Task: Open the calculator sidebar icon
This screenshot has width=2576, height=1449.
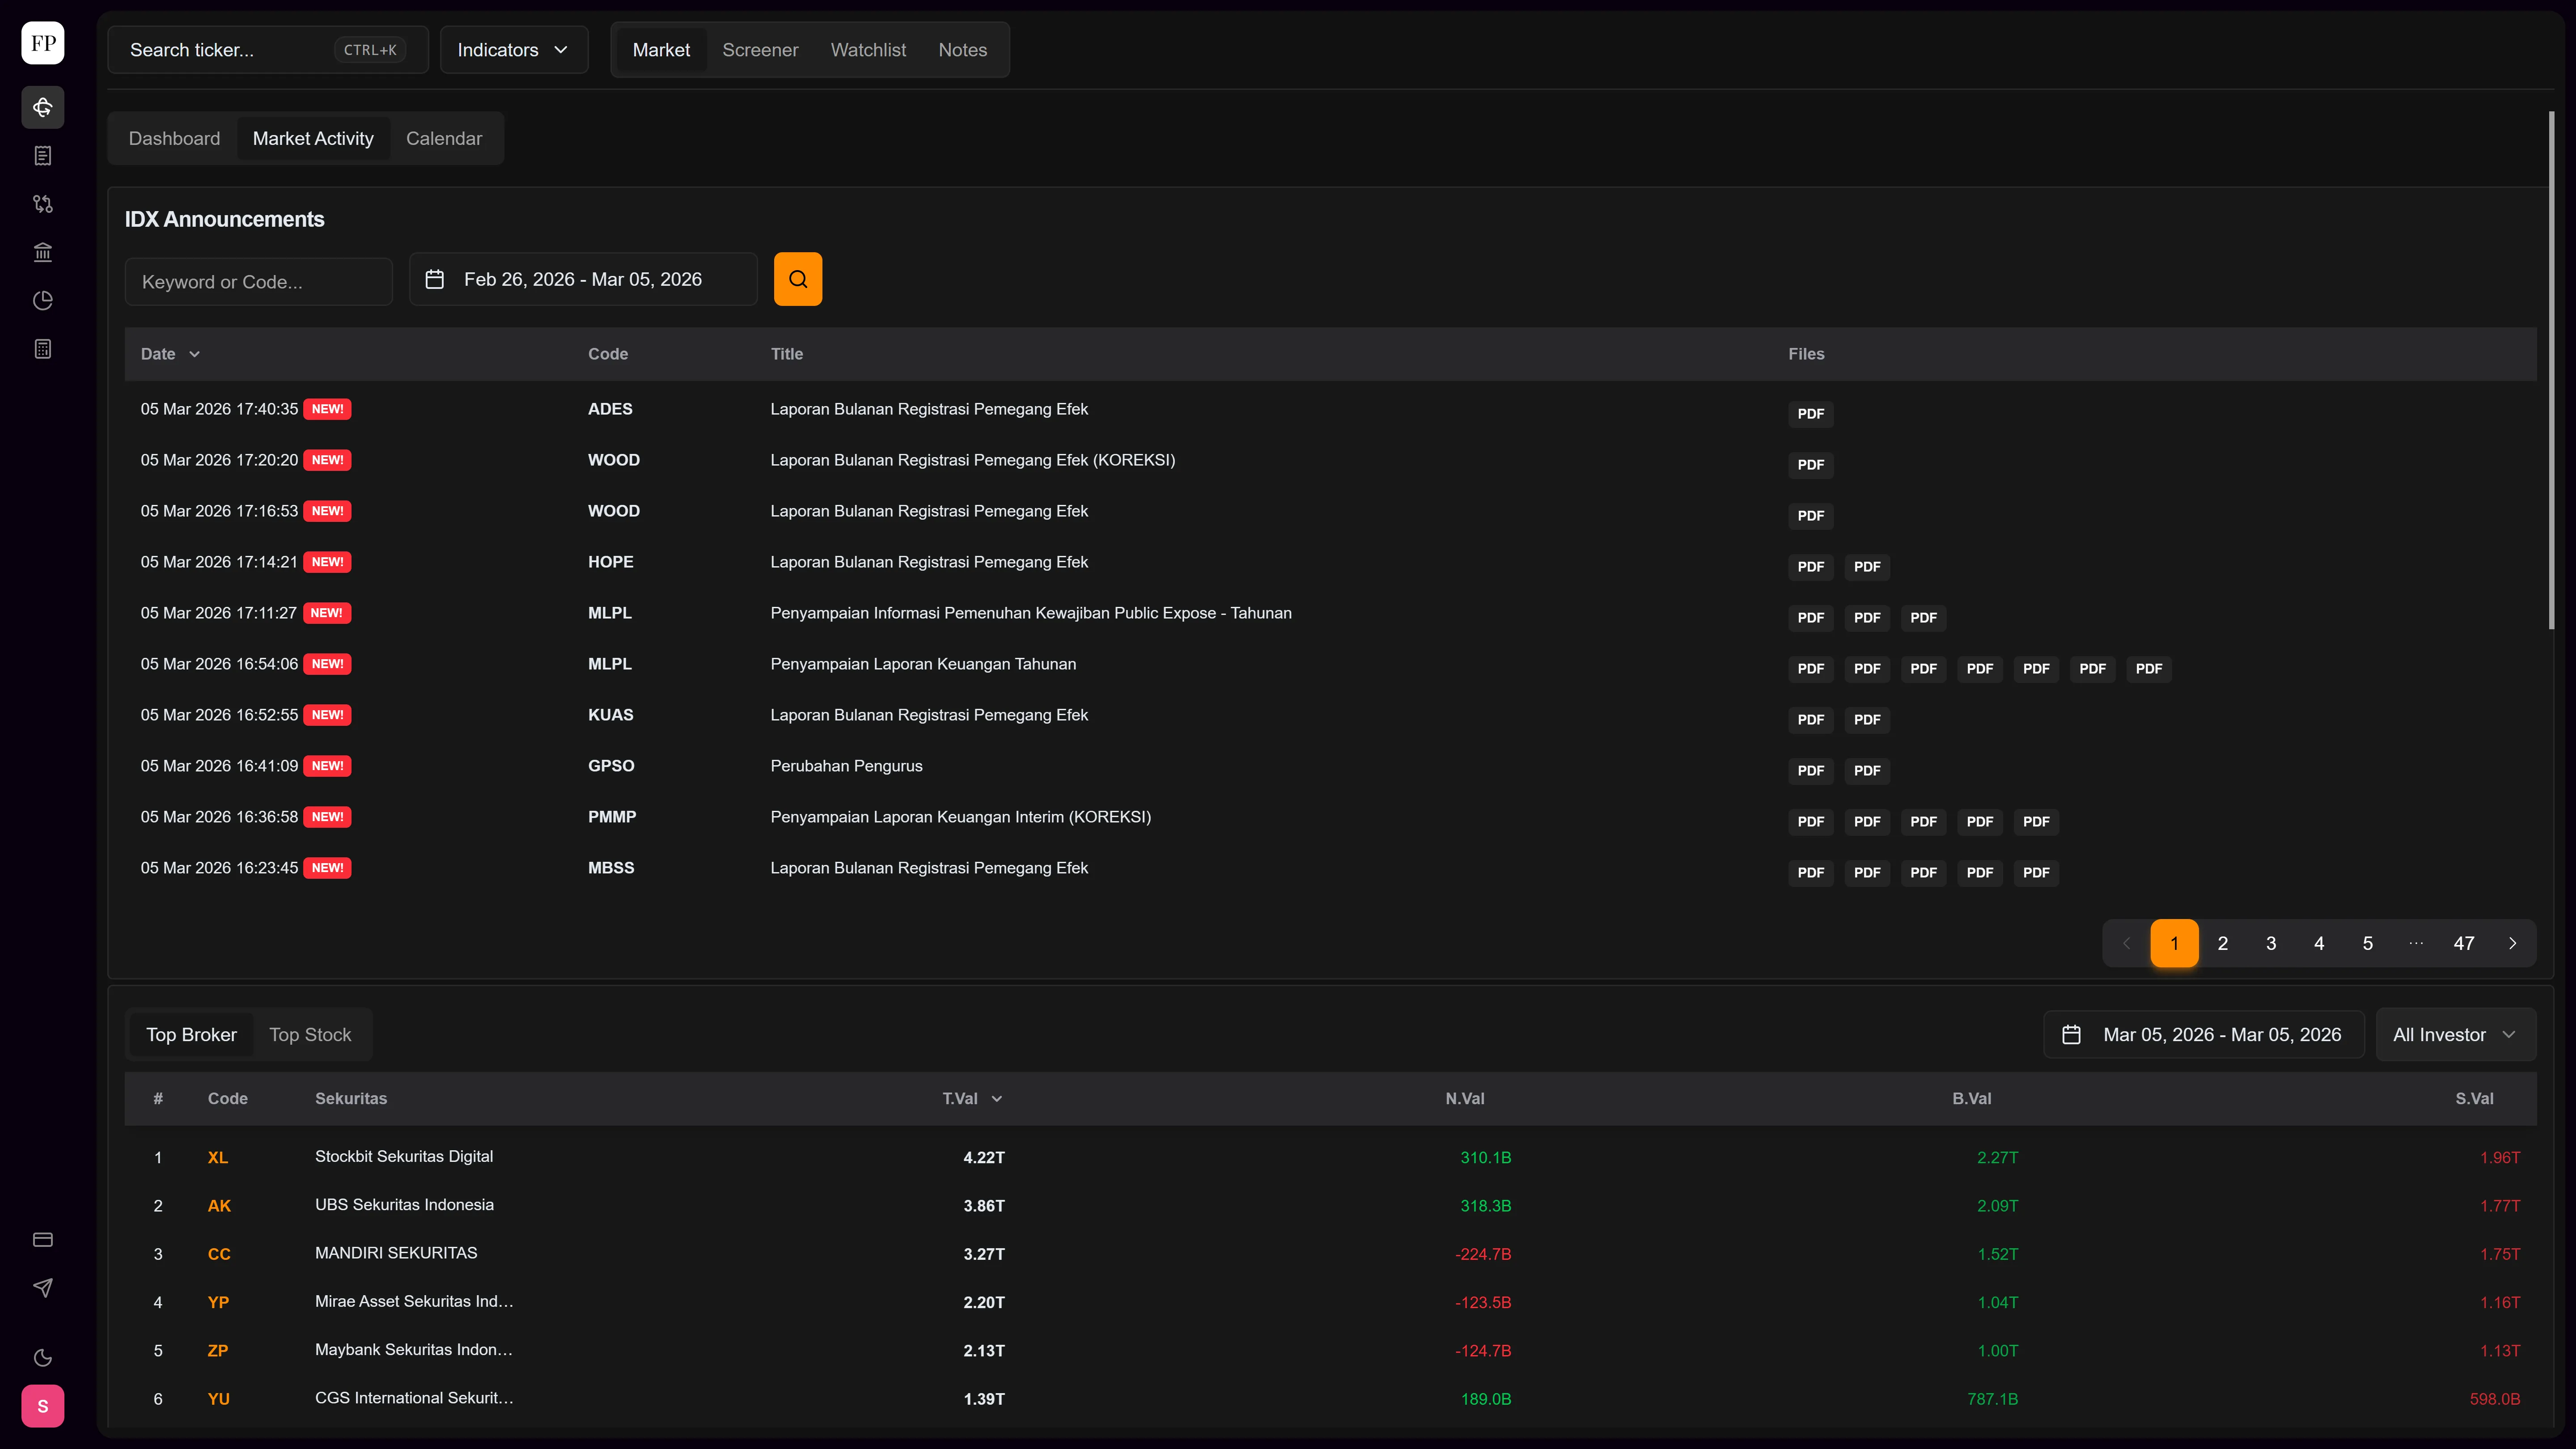Action: point(43,349)
